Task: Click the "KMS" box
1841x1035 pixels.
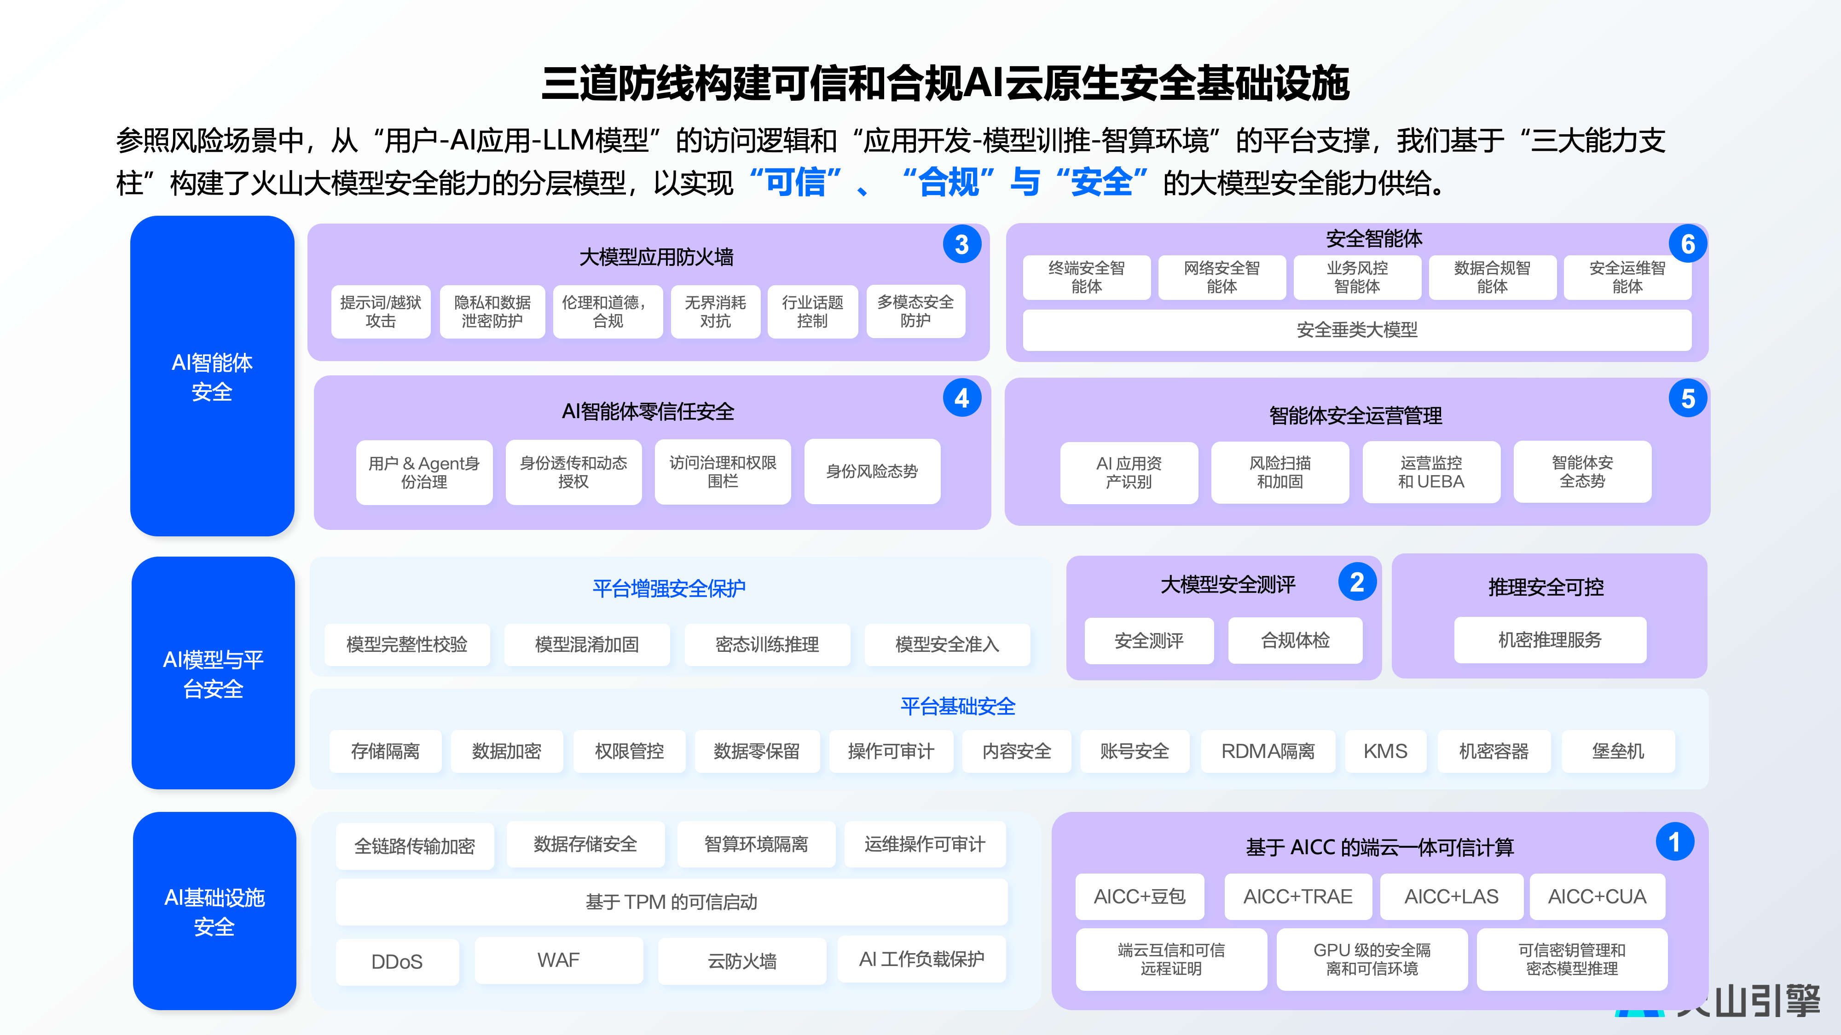Action: (x=1386, y=752)
